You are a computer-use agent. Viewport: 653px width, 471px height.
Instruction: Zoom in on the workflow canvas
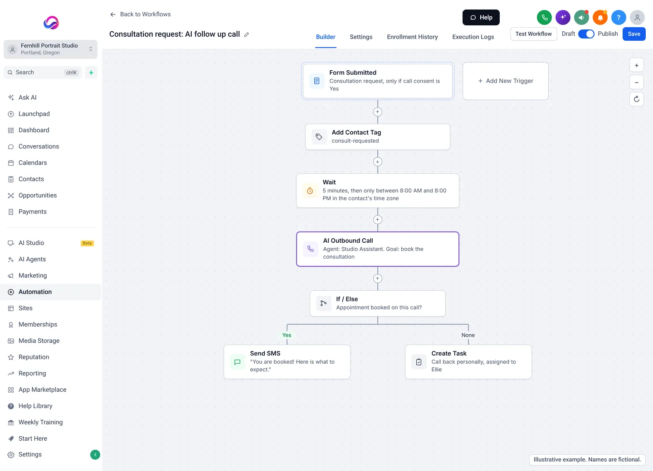pyautogui.click(x=637, y=65)
